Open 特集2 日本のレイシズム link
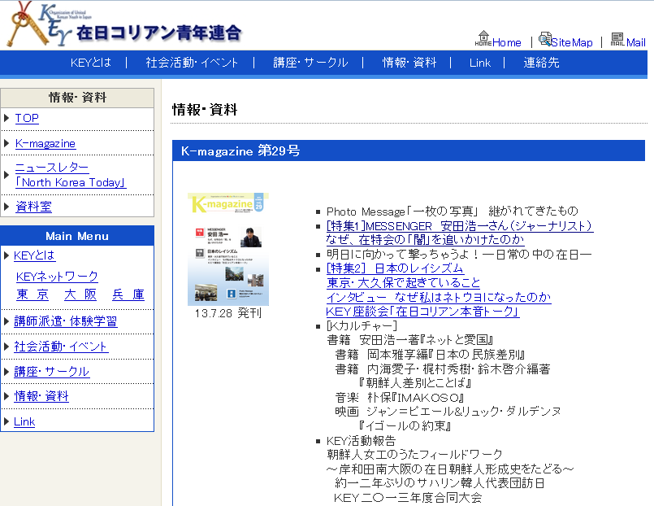The image size is (654, 506). 395,268
